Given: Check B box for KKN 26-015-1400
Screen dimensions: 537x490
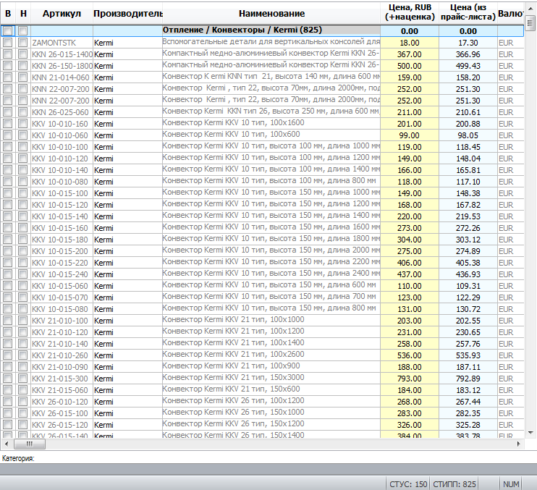Looking at the screenshot, I should [7, 54].
